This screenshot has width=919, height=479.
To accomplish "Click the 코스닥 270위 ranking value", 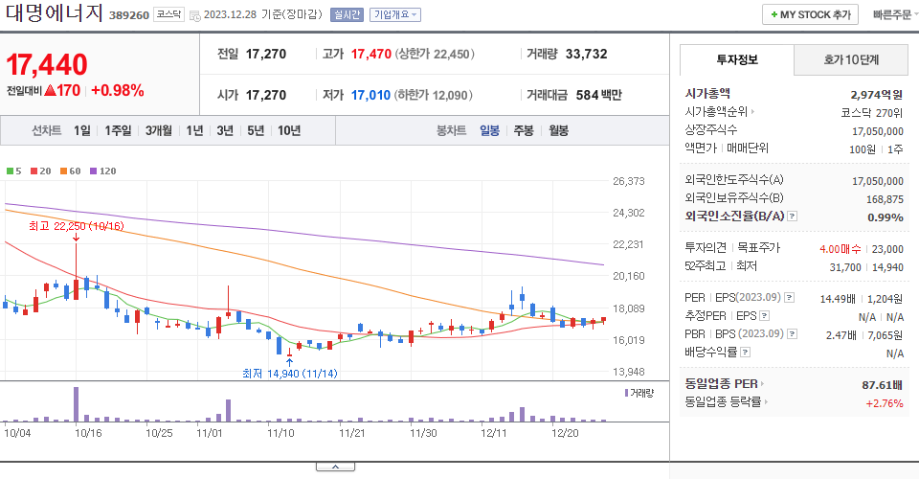I will coord(871,113).
